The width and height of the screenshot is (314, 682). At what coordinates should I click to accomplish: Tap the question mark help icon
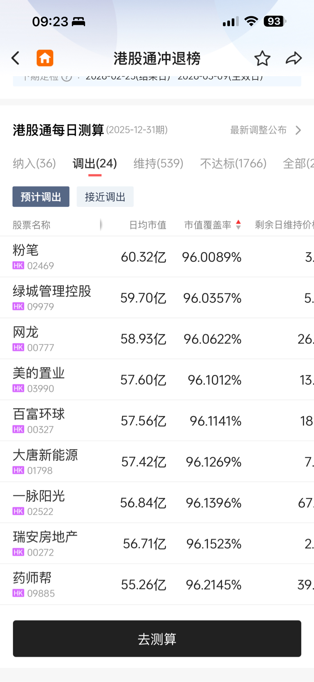[67, 77]
